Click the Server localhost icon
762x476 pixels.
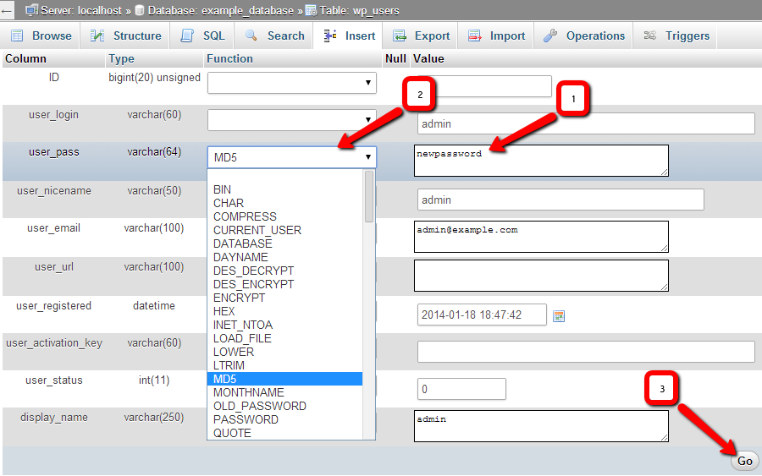click(31, 11)
